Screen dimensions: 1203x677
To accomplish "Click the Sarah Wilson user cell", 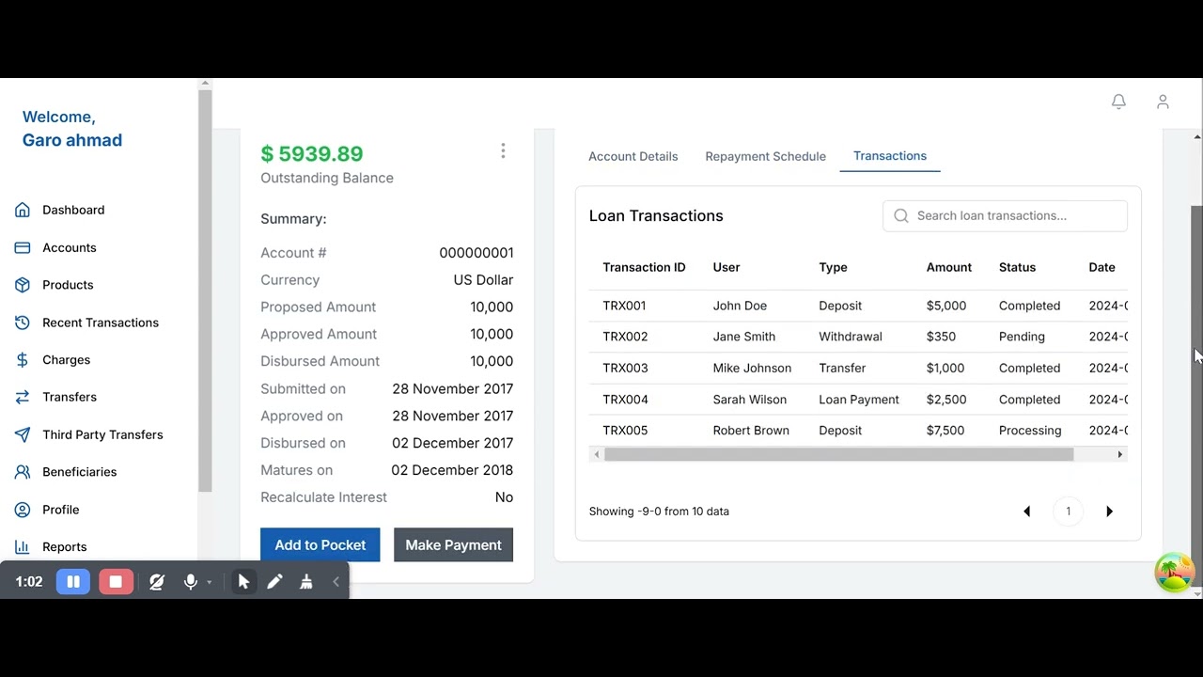I will (x=749, y=400).
